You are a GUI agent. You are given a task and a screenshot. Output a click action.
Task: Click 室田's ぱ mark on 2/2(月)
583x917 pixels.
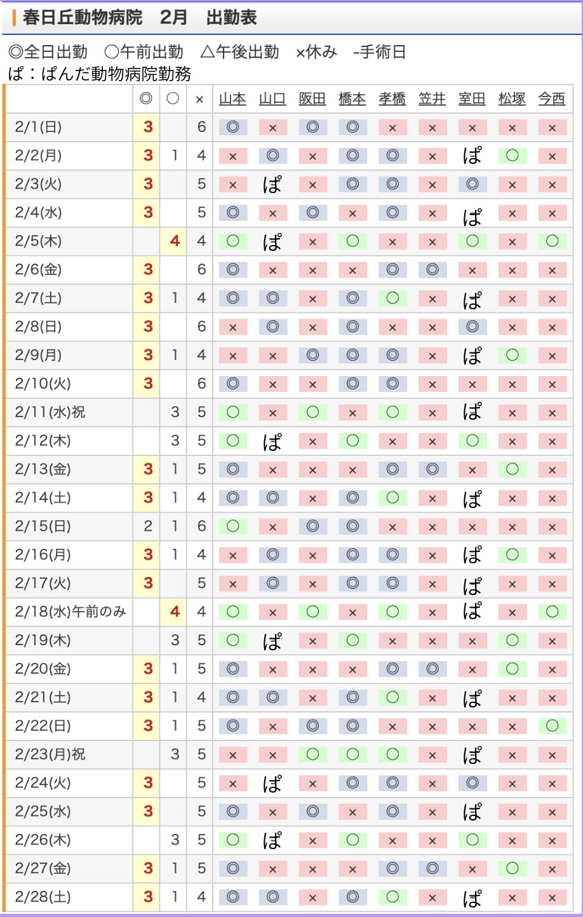tap(472, 156)
